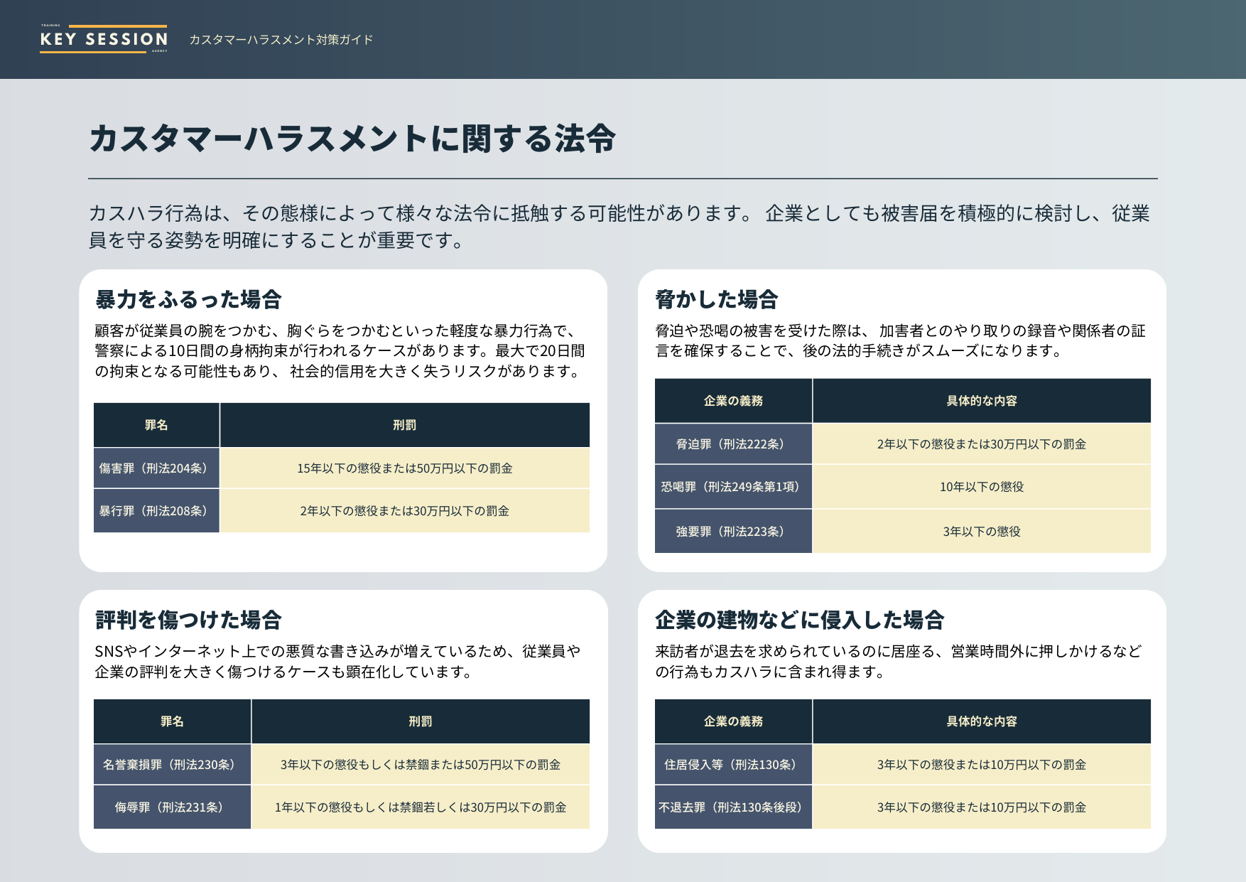The width and height of the screenshot is (1246, 882).
Task: Select the 脅かした場合 card heading
Action: [x=715, y=300]
